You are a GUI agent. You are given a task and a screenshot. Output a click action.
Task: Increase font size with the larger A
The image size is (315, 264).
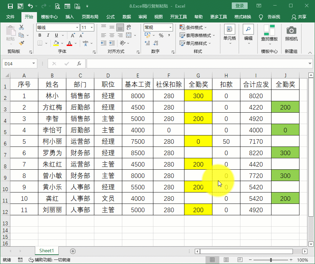(73, 35)
